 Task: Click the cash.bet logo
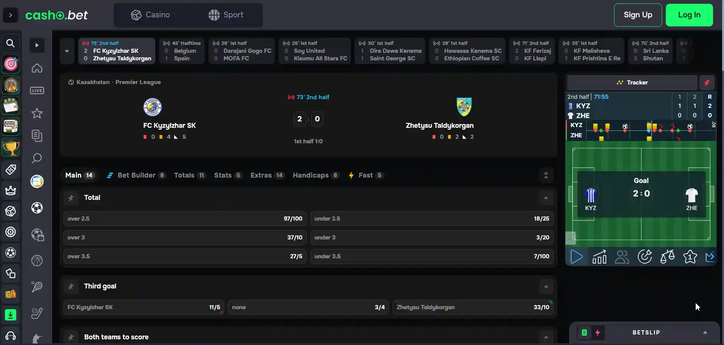(x=57, y=15)
